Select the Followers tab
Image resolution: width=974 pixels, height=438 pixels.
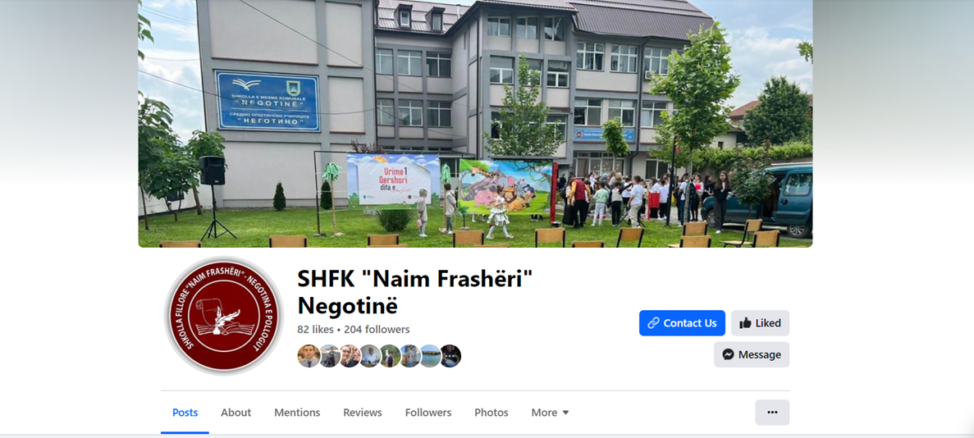(x=428, y=413)
